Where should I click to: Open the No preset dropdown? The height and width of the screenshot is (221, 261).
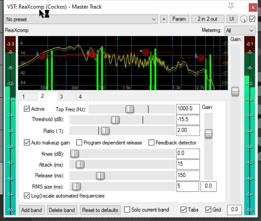click(81, 19)
